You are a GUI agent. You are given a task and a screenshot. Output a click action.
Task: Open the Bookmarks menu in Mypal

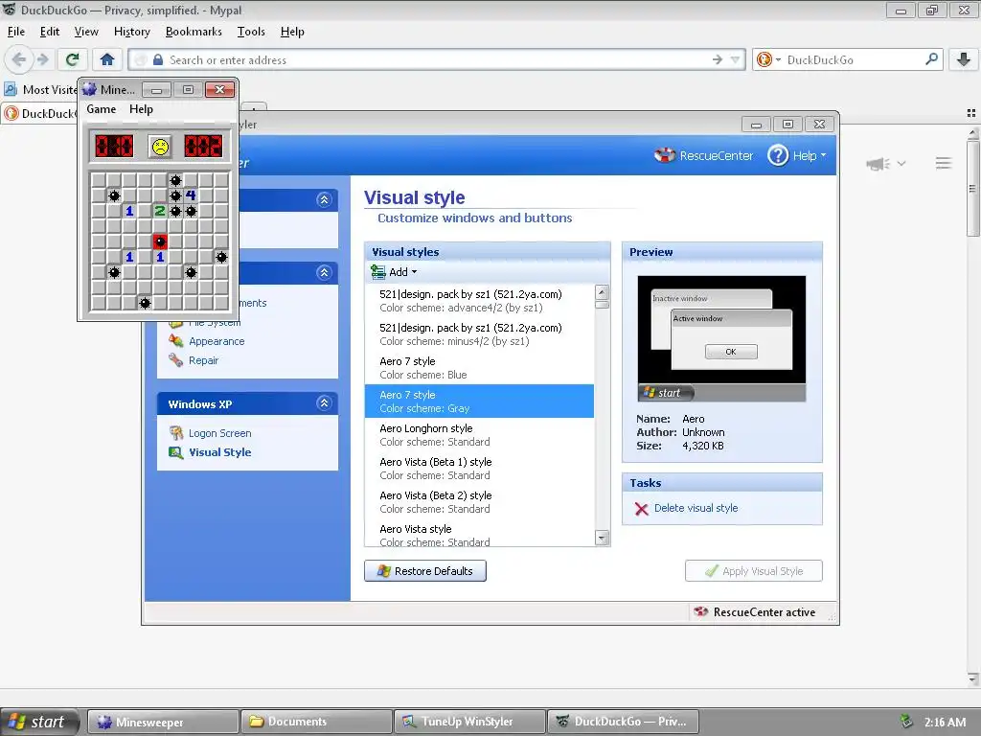(194, 32)
